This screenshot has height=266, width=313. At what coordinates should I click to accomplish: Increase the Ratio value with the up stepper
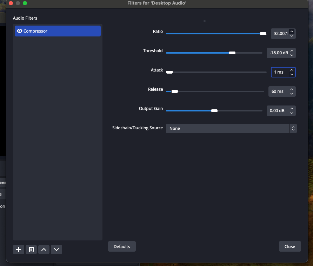[292, 32]
